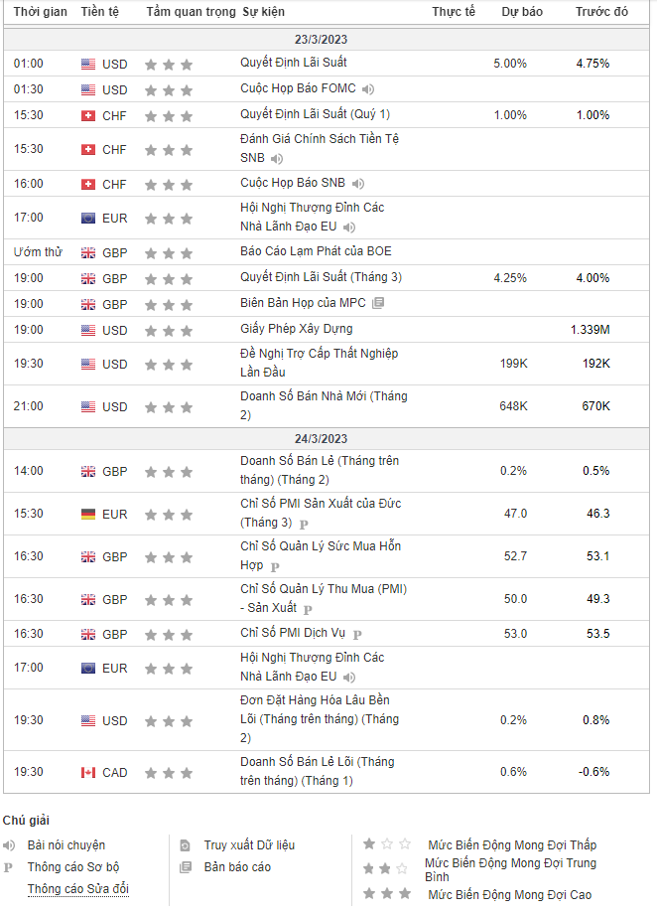Click the Canadian flag in the CAD row

pyautogui.click(x=88, y=773)
